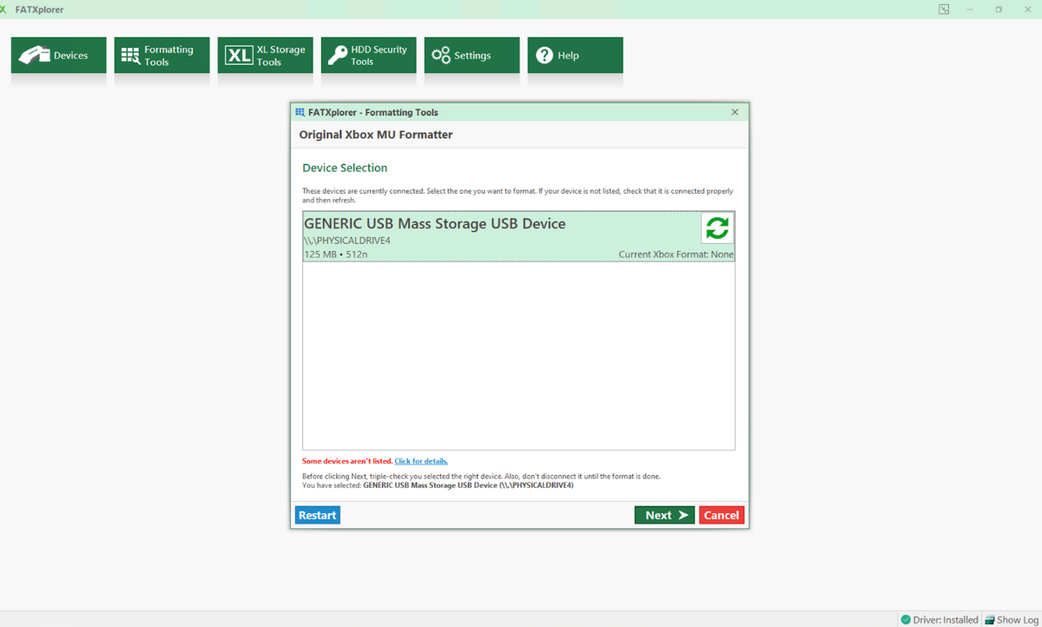The width and height of the screenshot is (1042, 627).
Task: Open the Devices section
Action: pos(58,56)
